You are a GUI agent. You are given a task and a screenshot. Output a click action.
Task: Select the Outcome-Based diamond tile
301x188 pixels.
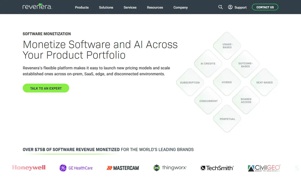coord(245,64)
